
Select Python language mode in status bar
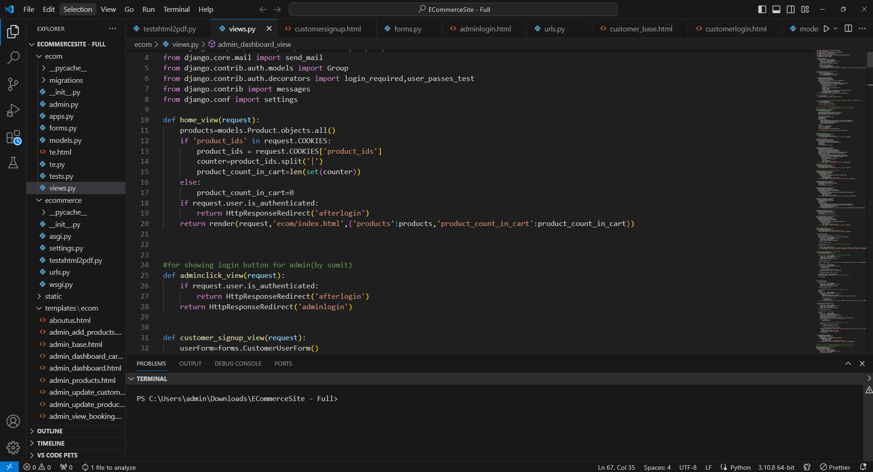[740, 467]
